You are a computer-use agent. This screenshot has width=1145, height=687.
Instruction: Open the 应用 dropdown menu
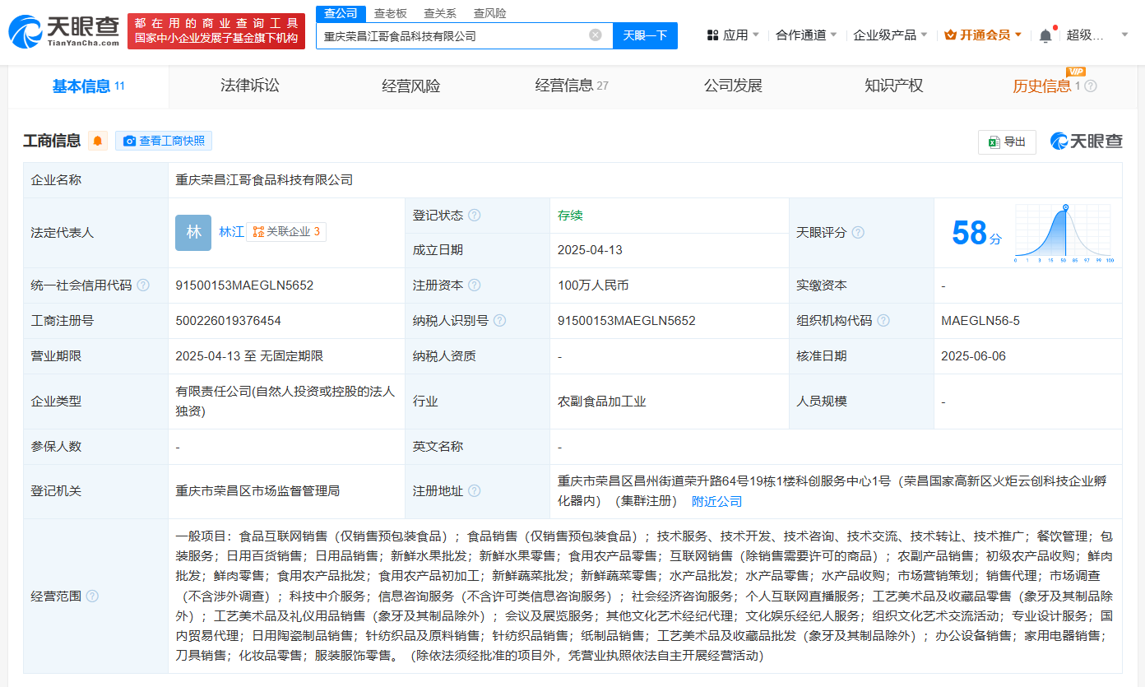pyautogui.click(x=733, y=35)
